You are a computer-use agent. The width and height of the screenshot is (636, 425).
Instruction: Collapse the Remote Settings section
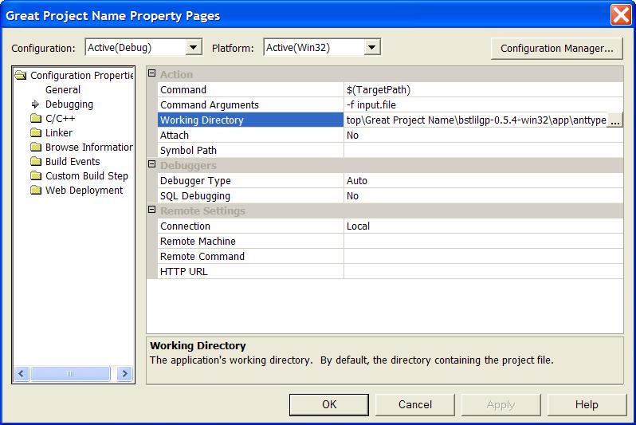click(x=151, y=210)
